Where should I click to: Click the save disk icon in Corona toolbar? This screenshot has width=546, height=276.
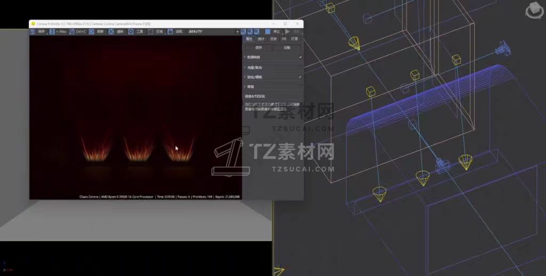[x=32, y=31]
